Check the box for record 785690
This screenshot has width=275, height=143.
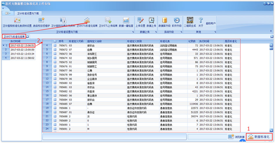[x=55, y=125]
